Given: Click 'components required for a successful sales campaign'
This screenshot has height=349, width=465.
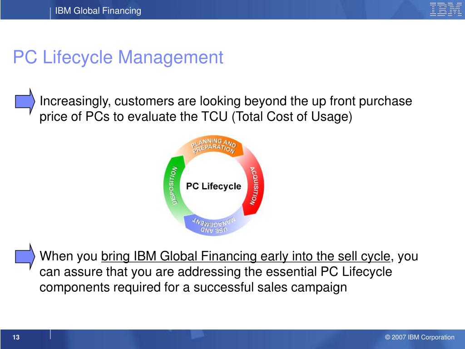Looking at the screenshot, I should tap(193, 287).
